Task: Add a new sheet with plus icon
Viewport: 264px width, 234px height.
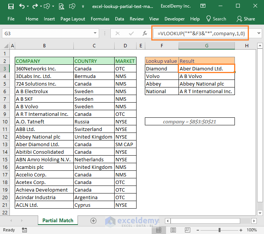Action: (x=93, y=220)
